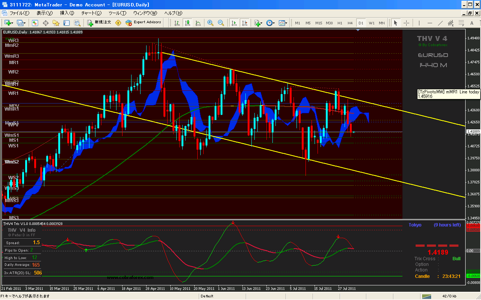Viewport: 481px width, 300px height.
Task: Draw a trendline with the toolbar tool
Action: coord(440,23)
